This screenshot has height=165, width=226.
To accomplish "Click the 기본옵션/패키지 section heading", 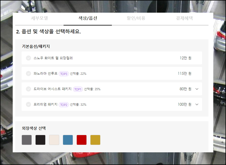I will click(x=36, y=46).
